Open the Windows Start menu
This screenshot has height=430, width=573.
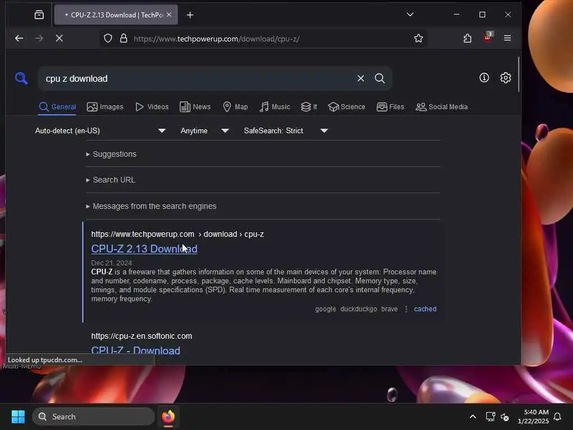pyautogui.click(x=18, y=417)
